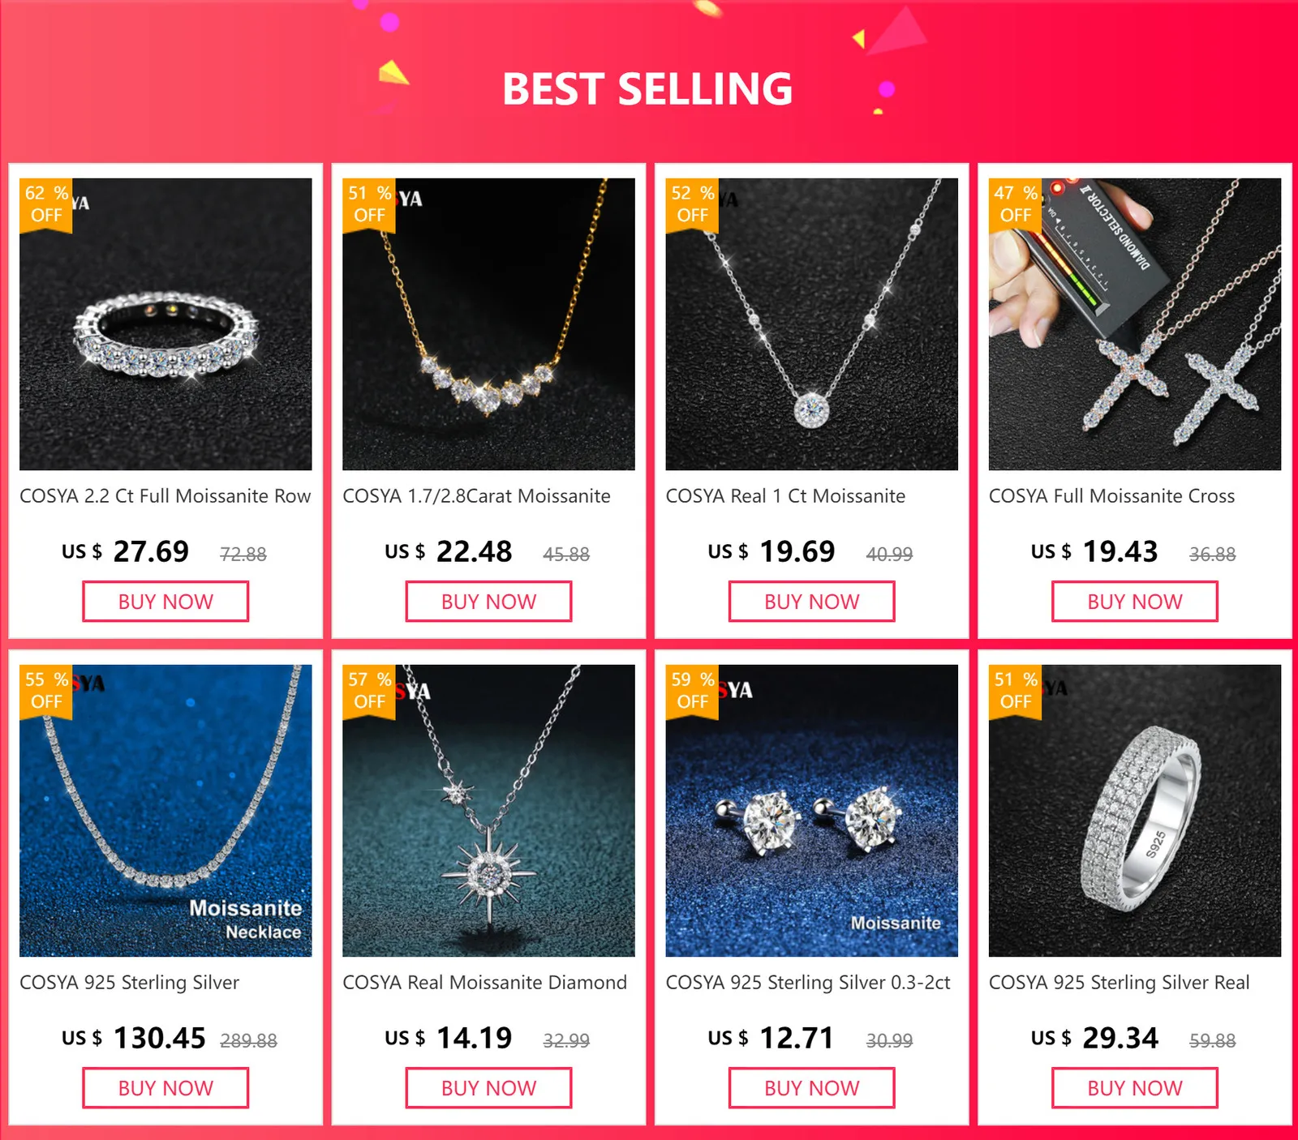Buy the COSYA 2.2 Ct Moissanite Row ring
The height and width of the screenshot is (1140, 1298).
coord(165,602)
